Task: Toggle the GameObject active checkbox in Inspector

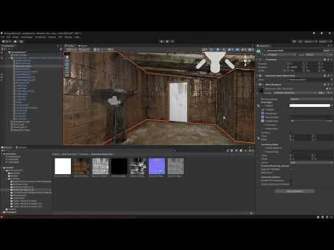Action: click(x=264, y=51)
